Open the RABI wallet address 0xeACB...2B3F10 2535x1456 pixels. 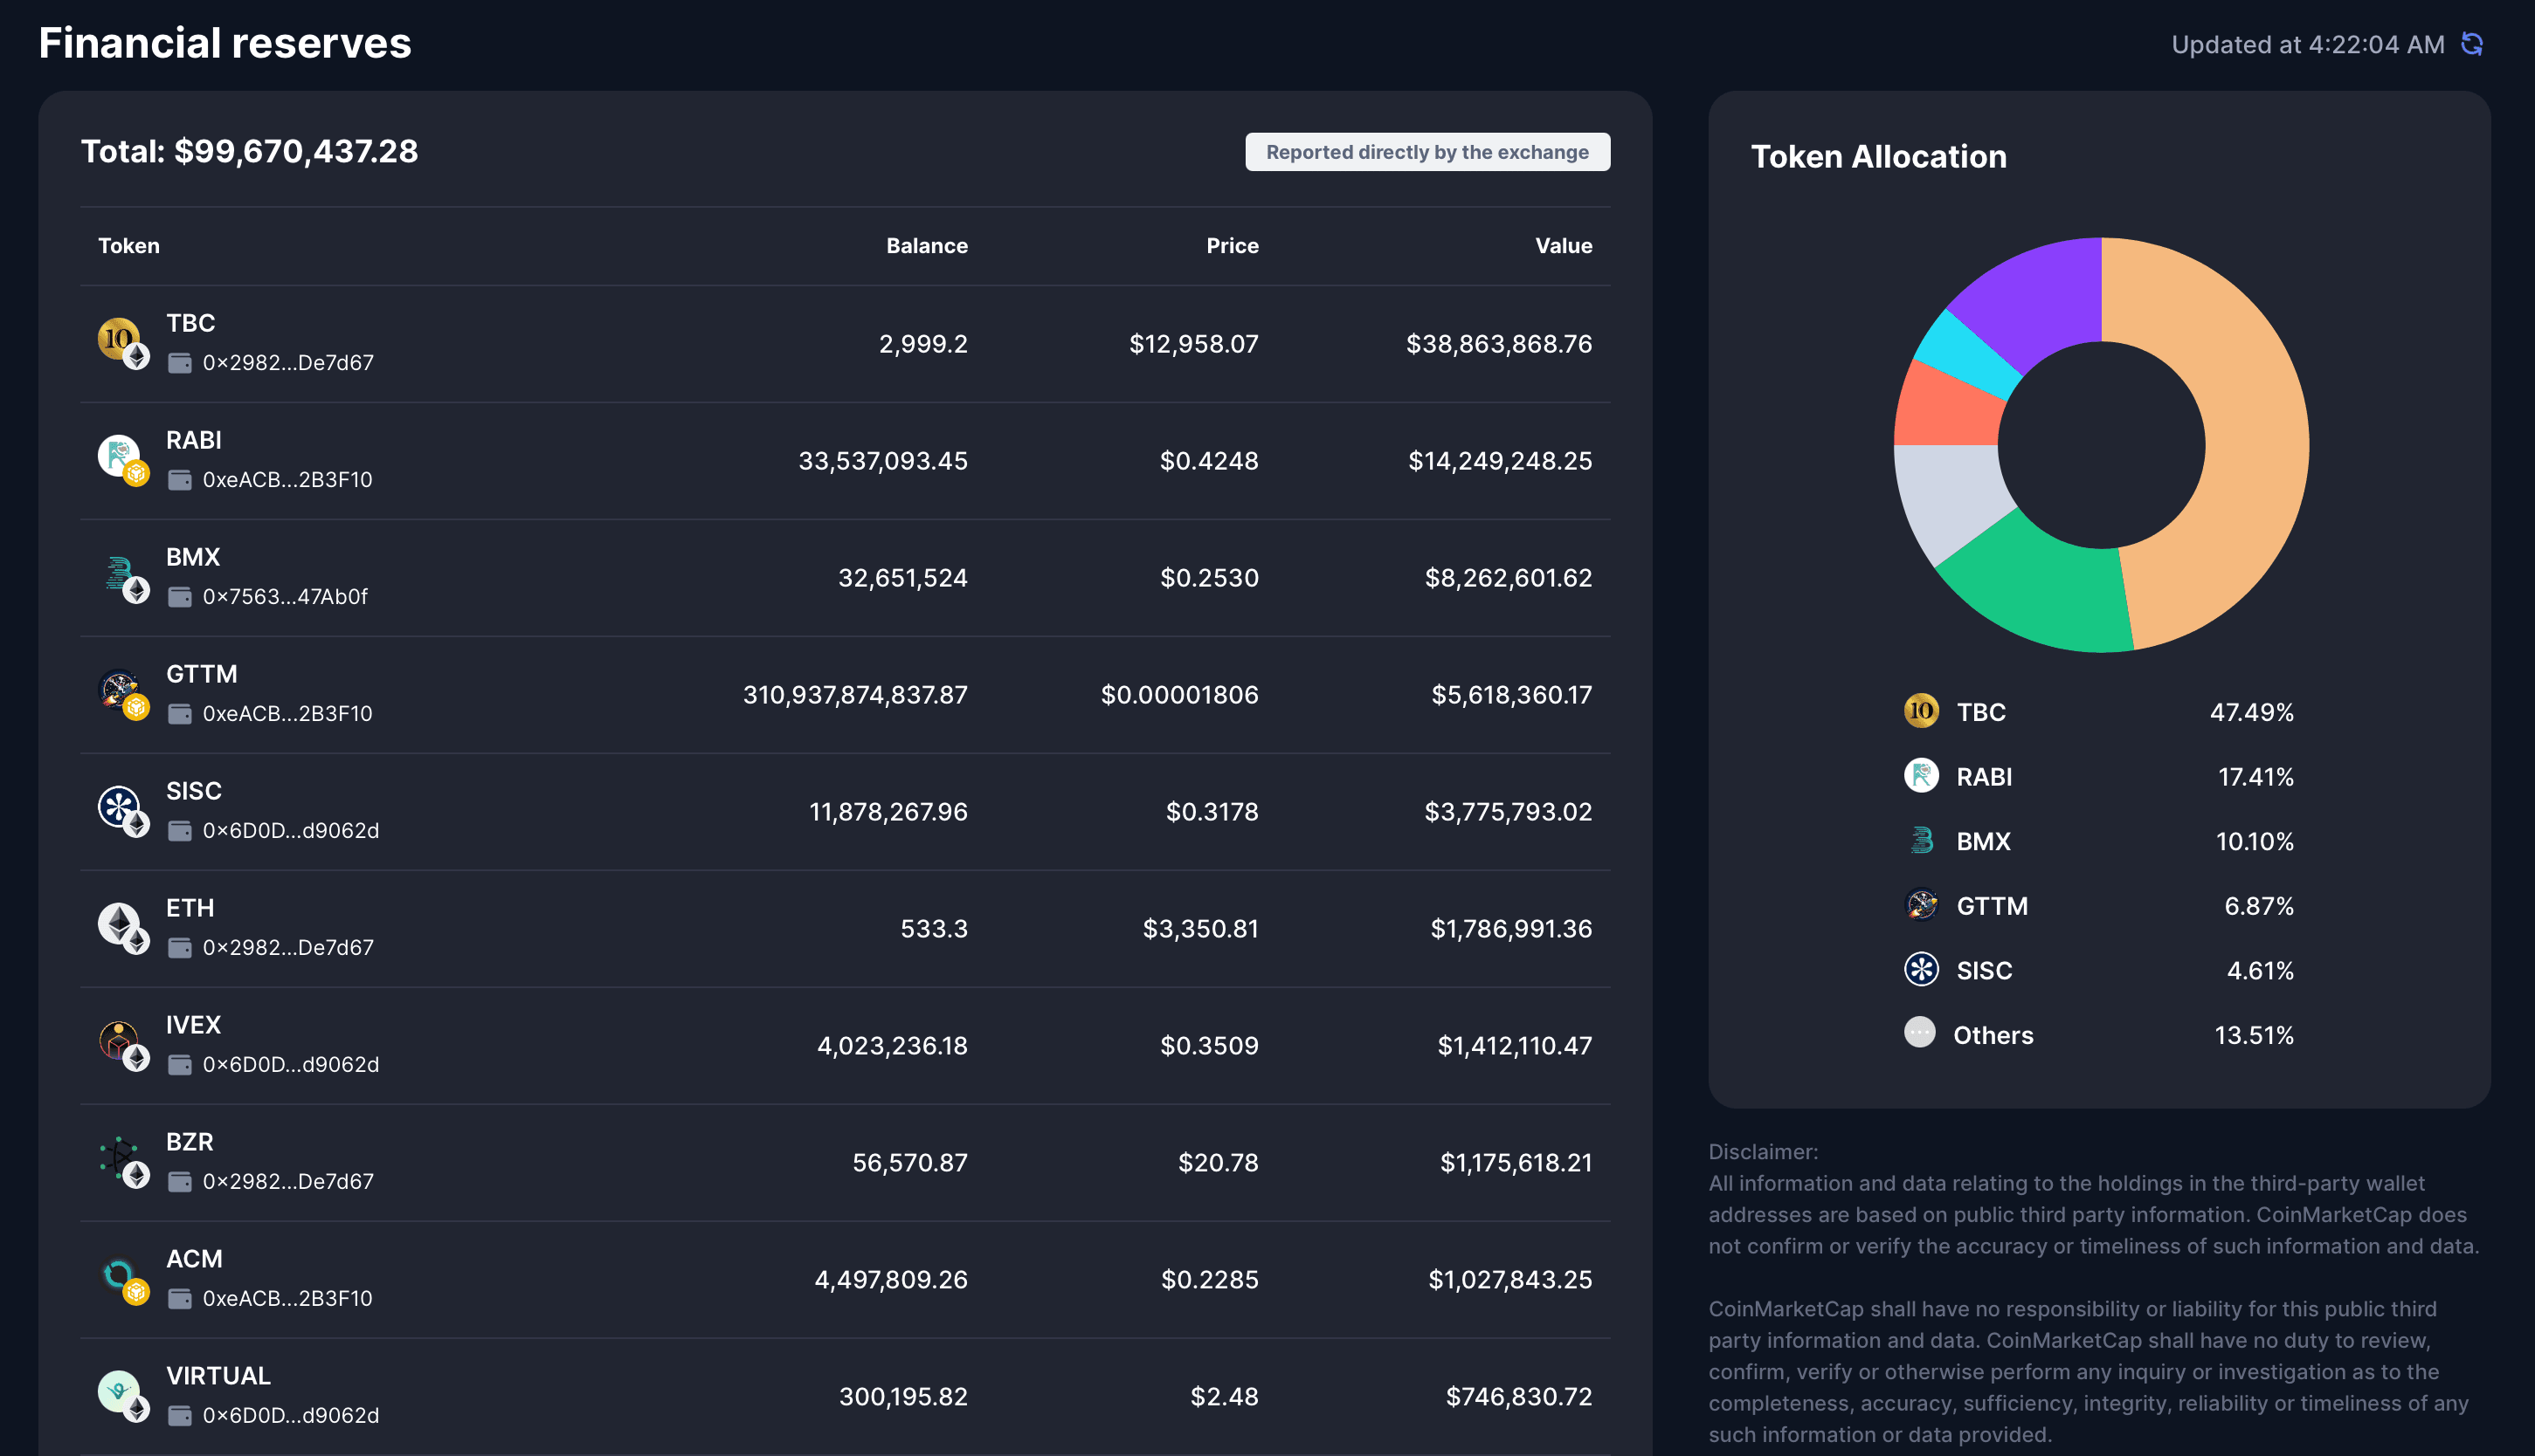coord(287,480)
